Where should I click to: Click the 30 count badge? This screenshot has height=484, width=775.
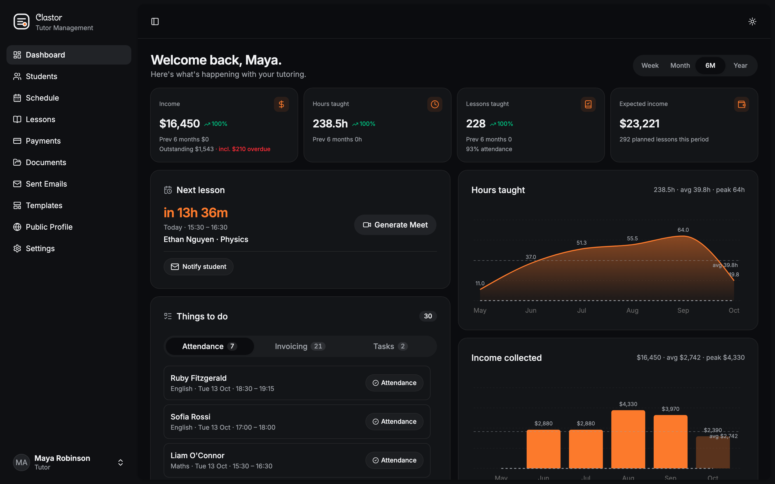(x=428, y=316)
